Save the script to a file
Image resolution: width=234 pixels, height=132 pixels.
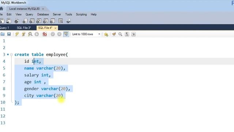click(9, 34)
